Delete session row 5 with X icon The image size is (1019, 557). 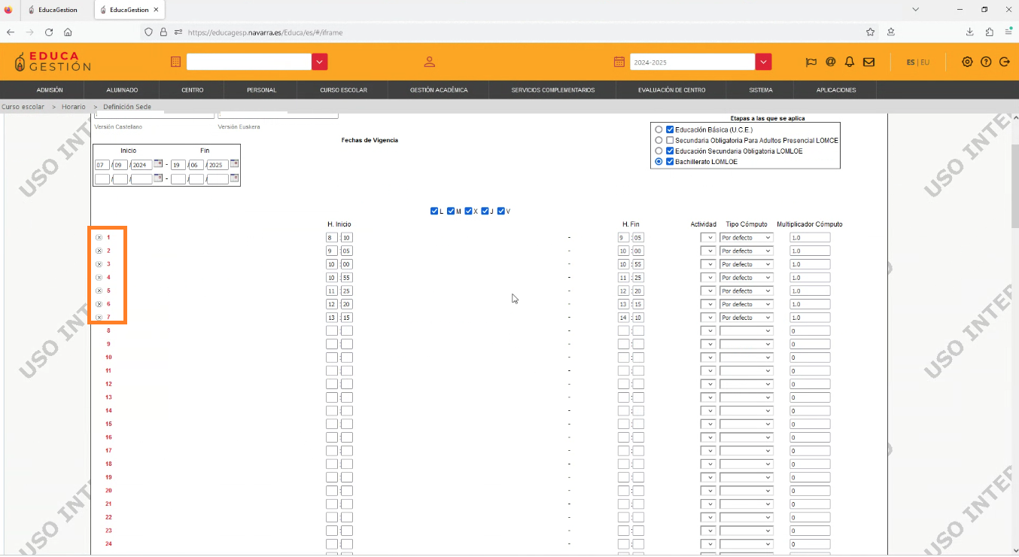click(99, 291)
